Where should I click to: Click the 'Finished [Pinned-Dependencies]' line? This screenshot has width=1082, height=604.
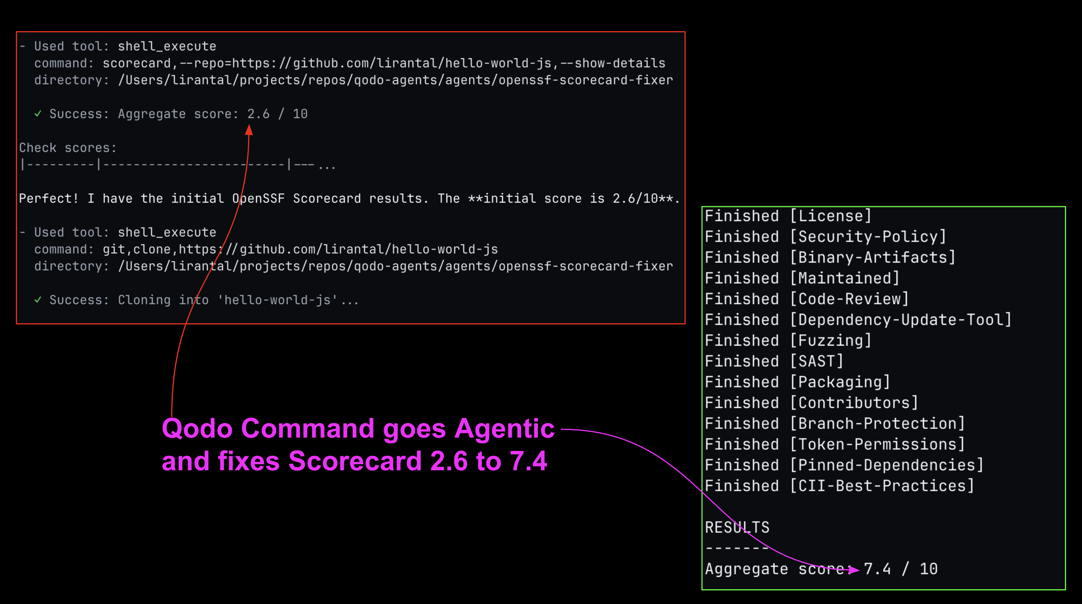click(844, 465)
